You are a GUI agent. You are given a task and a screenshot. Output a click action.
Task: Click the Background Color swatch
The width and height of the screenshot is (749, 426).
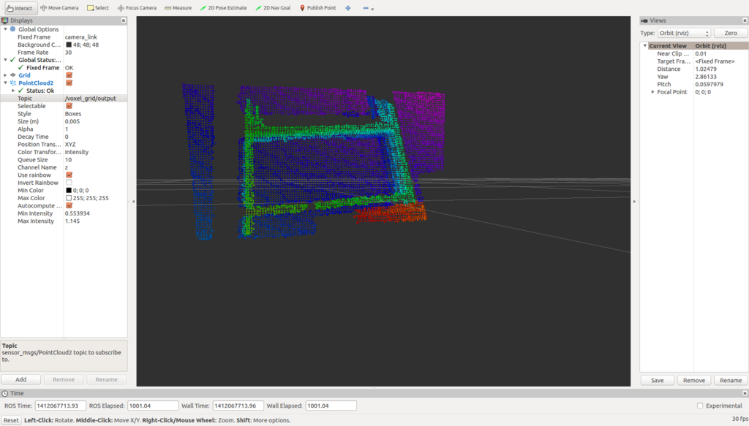coord(69,45)
